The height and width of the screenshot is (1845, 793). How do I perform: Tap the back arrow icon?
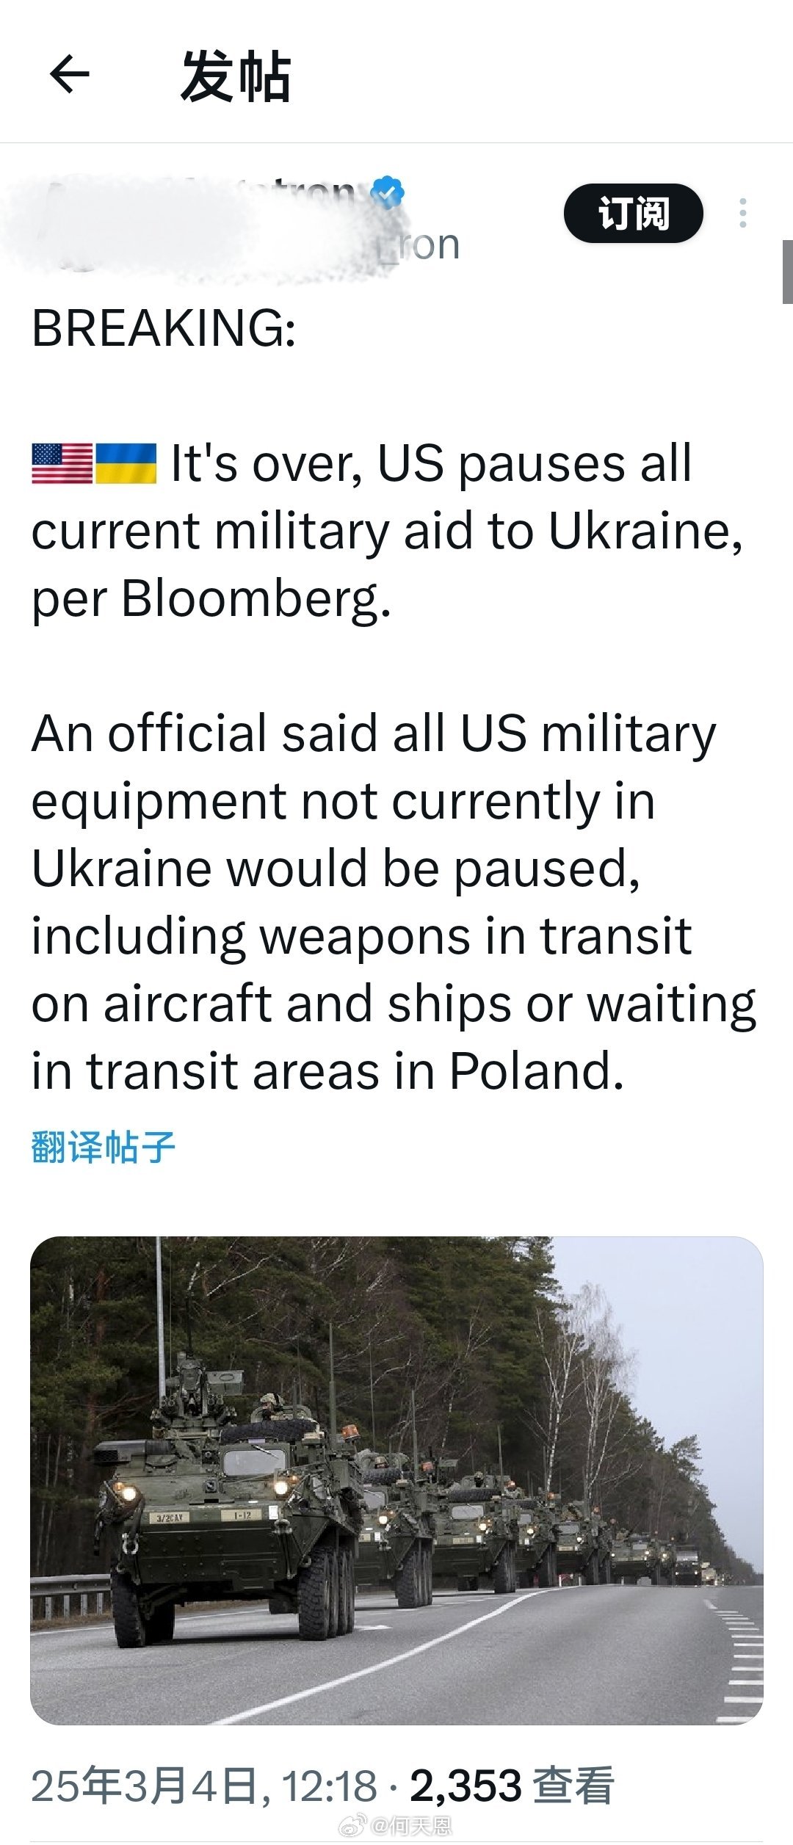coord(70,74)
